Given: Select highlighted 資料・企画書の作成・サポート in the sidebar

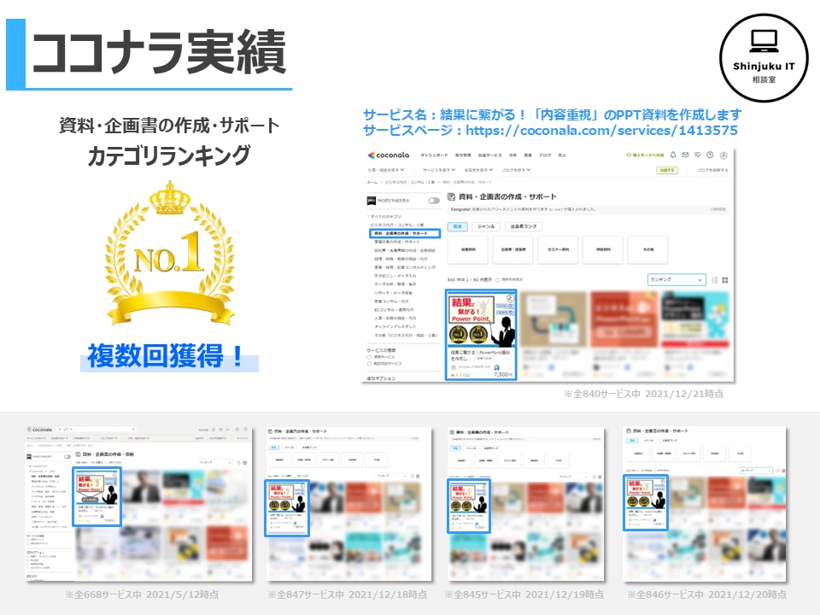Looking at the screenshot, I should point(405,233).
